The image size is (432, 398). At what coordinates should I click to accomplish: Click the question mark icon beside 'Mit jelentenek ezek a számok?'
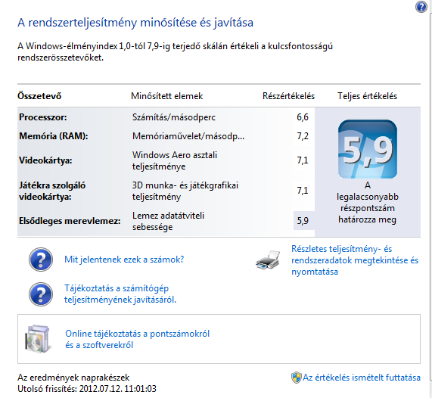pyautogui.click(x=41, y=260)
